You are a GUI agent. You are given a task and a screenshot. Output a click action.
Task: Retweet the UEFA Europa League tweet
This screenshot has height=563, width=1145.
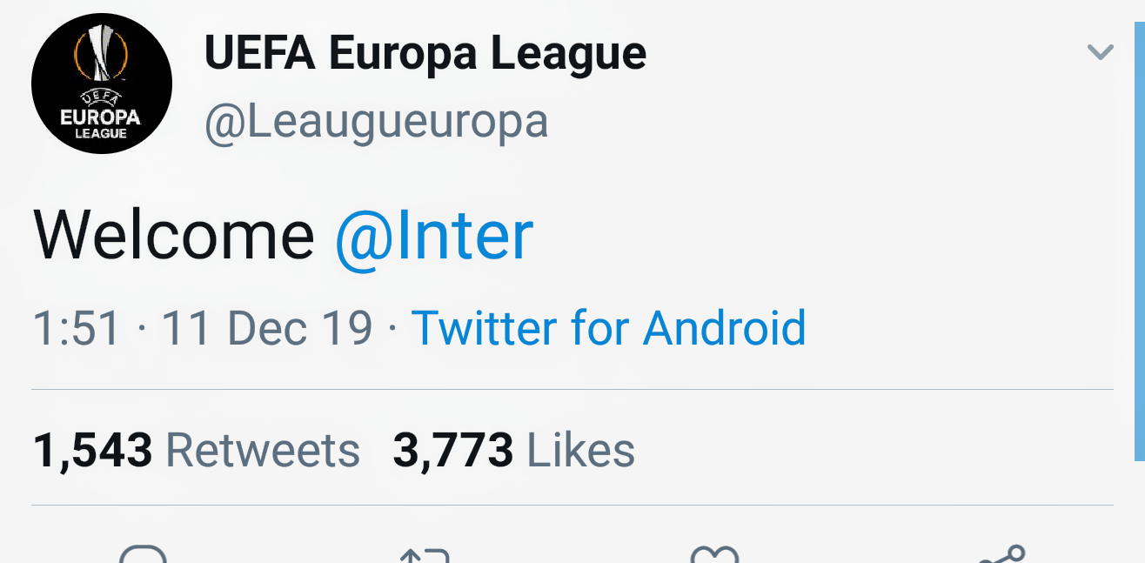tap(425, 555)
